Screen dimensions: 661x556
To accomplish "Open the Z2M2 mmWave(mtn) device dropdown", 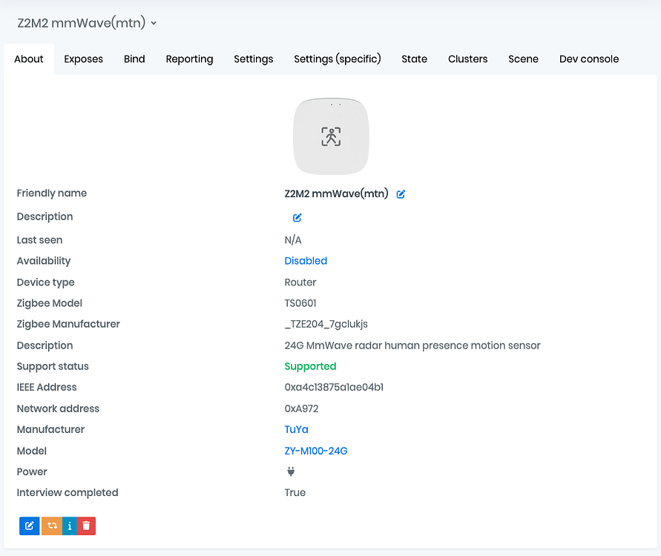I will pos(88,23).
